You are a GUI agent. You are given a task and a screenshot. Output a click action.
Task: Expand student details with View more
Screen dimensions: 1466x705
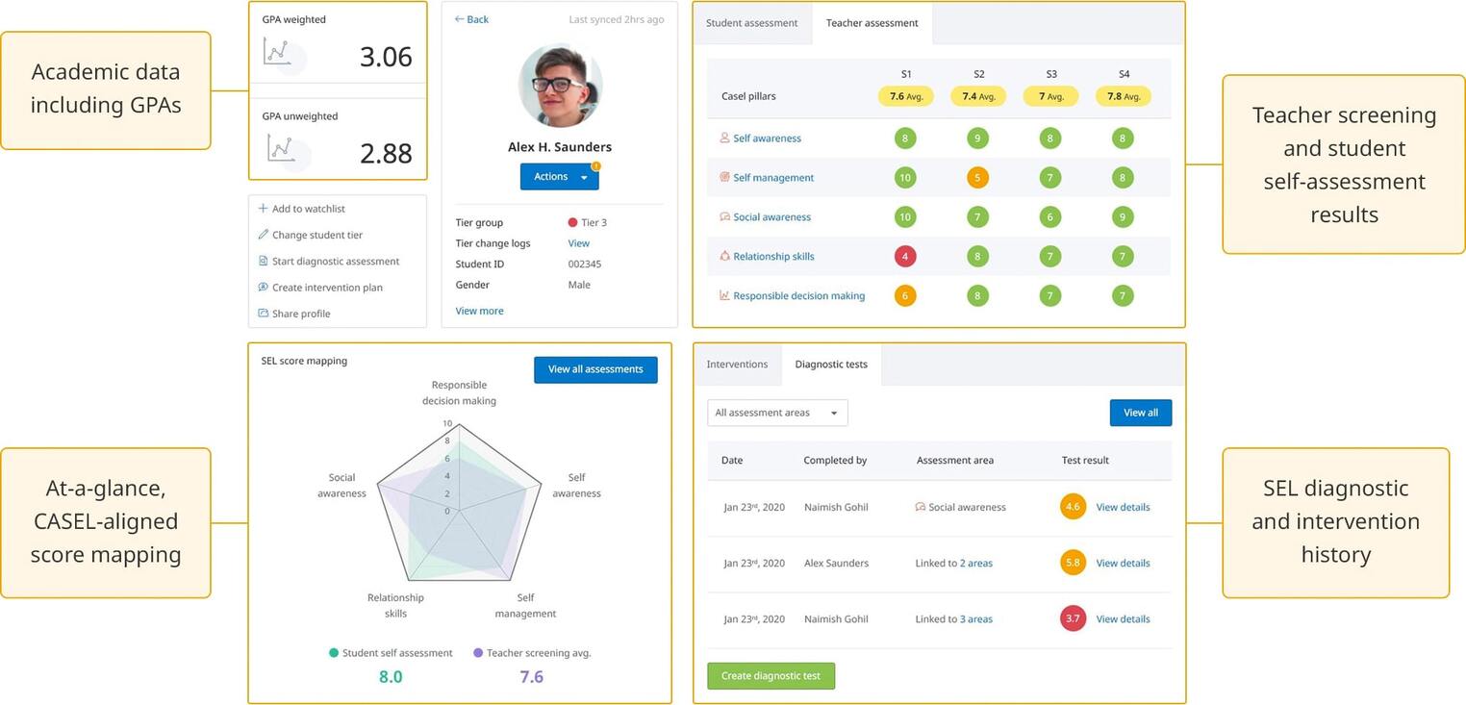pyautogui.click(x=479, y=311)
